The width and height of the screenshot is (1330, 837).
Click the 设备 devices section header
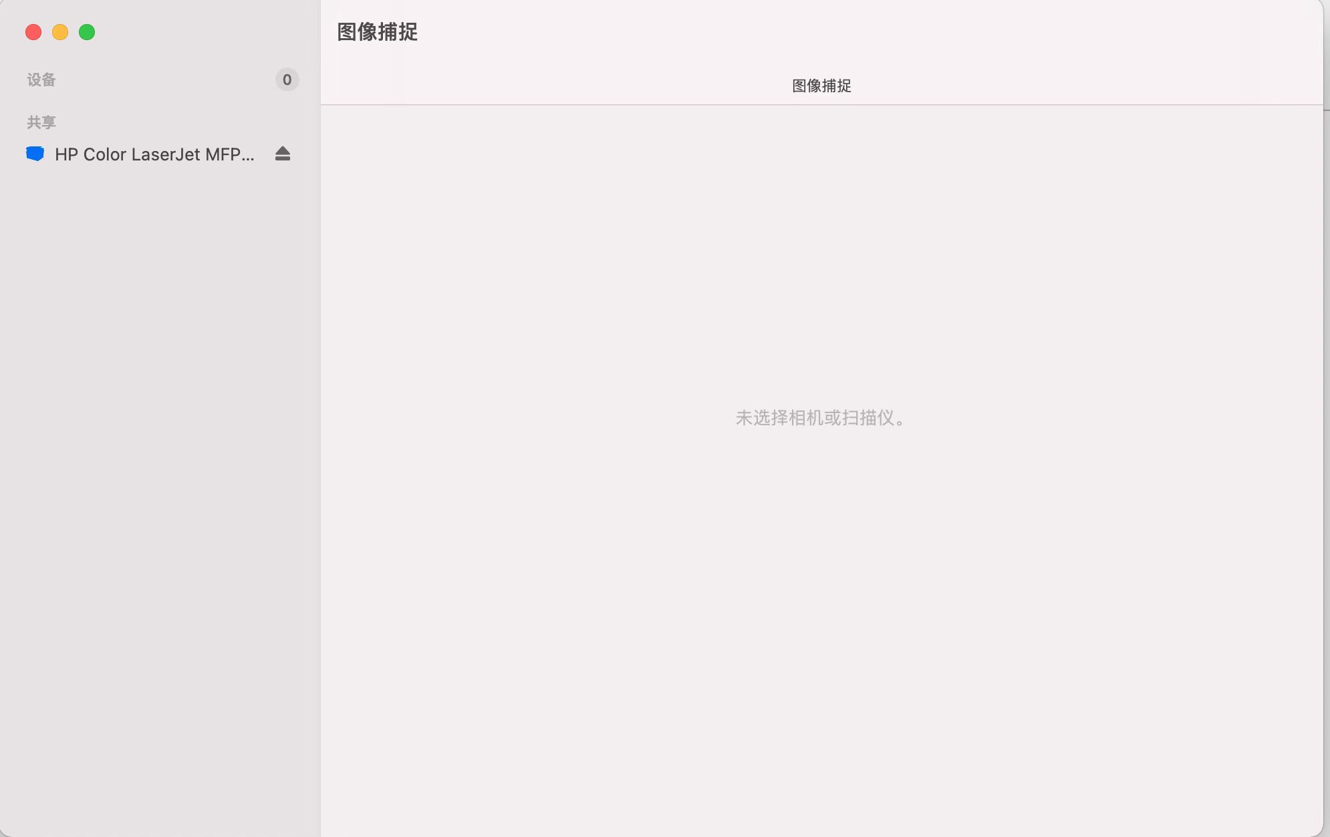(41, 80)
